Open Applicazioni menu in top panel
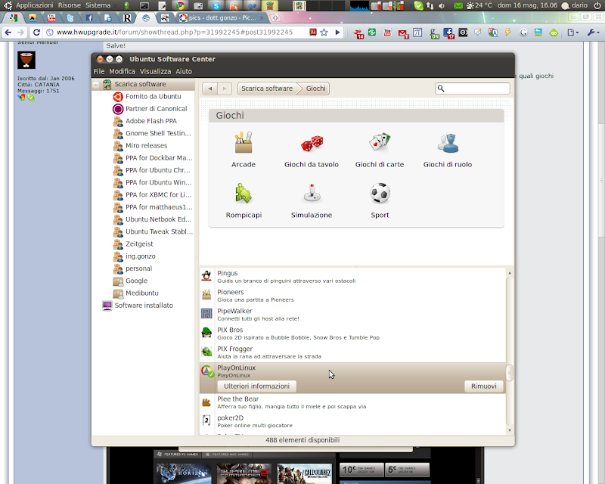Image resolution: width=605 pixels, height=484 pixels. point(34,5)
